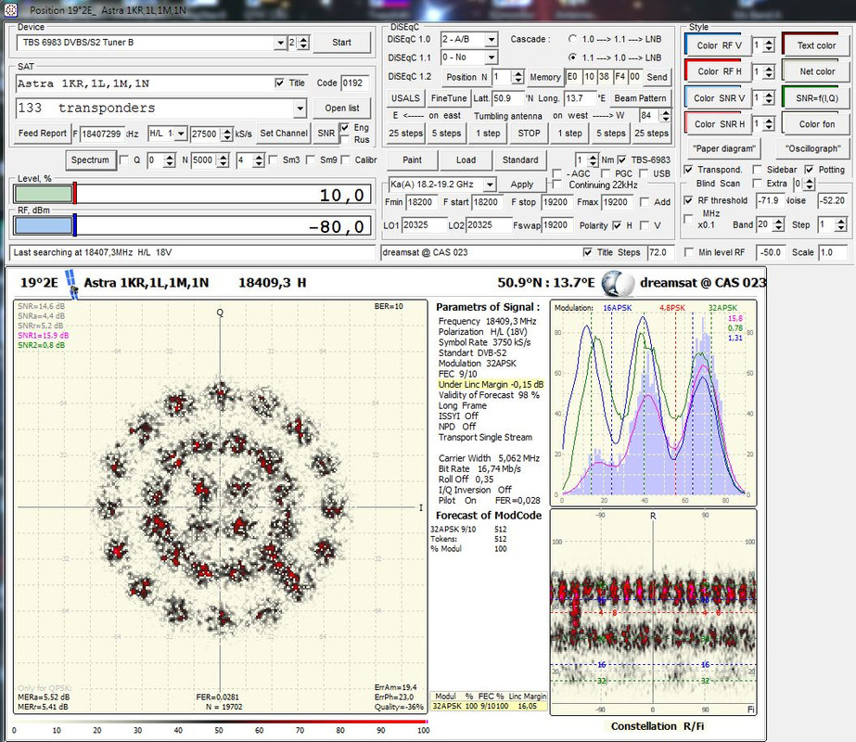The height and width of the screenshot is (742, 856).
Task: Click the Beam Pattern button
Action: click(x=640, y=98)
